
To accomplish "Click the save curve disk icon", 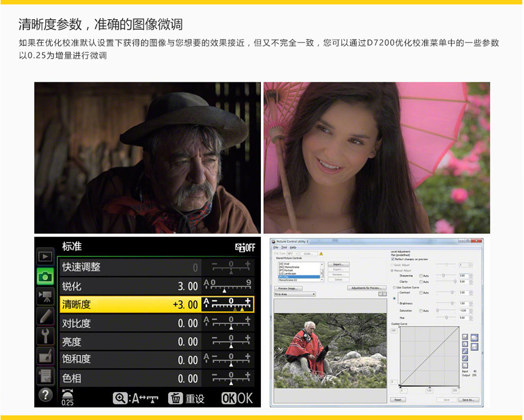I will (x=475, y=346).
